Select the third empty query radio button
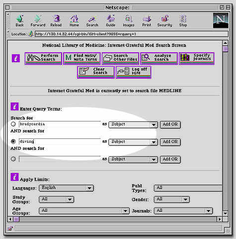Viewport: 236px width, 239px height. click(x=13, y=159)
